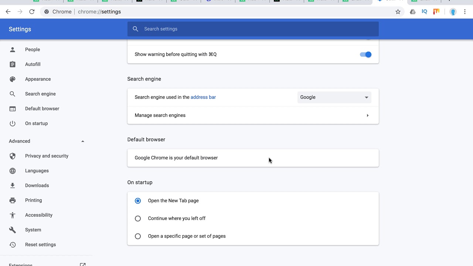Expand Manage search engines arrow

click(x=368, y=115)
